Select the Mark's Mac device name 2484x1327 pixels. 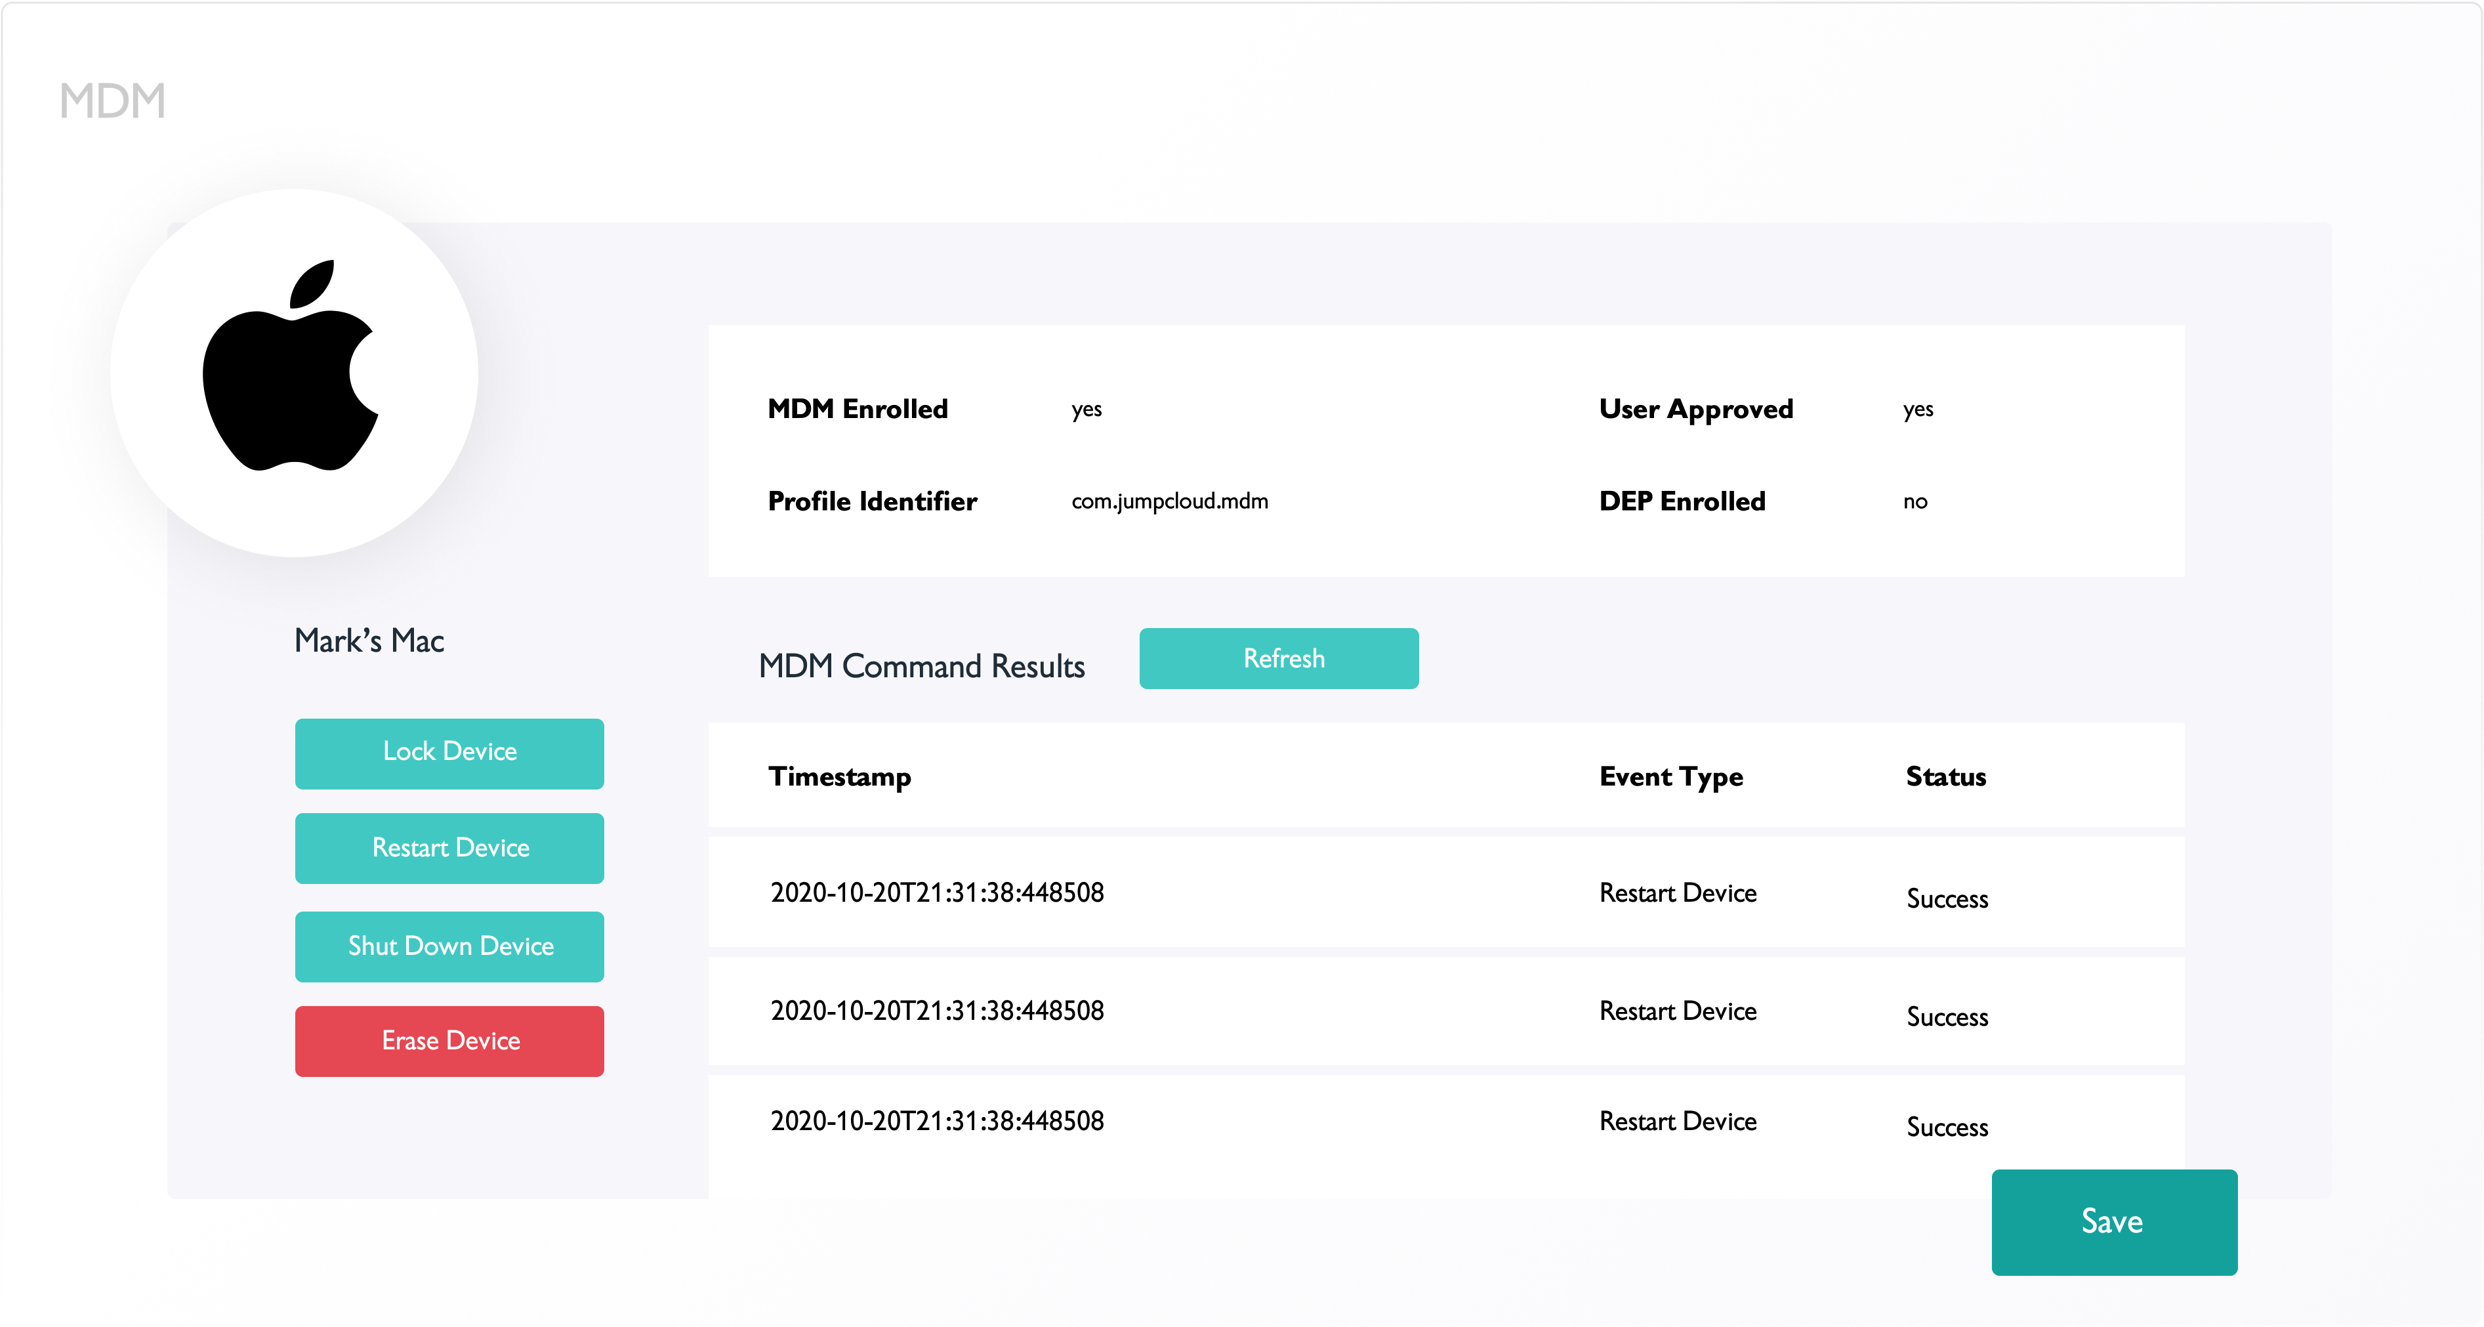(x=368, y=641)
